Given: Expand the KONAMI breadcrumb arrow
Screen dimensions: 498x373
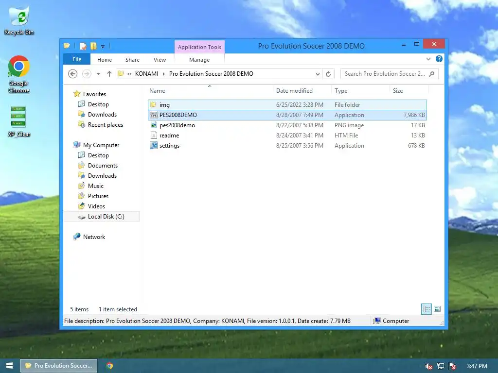Looking at the screenshot, I should point(164,74).
